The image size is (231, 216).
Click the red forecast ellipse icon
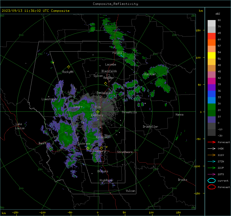pos(211,187)
